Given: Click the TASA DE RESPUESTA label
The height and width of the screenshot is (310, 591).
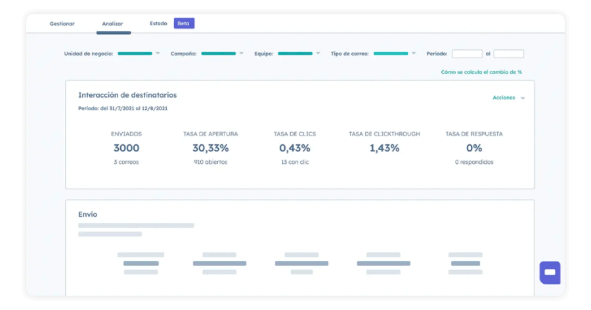Looking at the screenshot, I should [x=474, y=134].
